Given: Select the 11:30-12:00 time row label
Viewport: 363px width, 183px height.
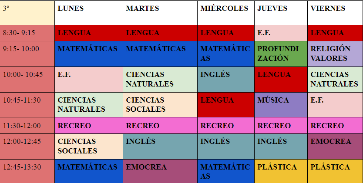Looking at the screenshot, I should pyautogui.click(x=27, y=126).
